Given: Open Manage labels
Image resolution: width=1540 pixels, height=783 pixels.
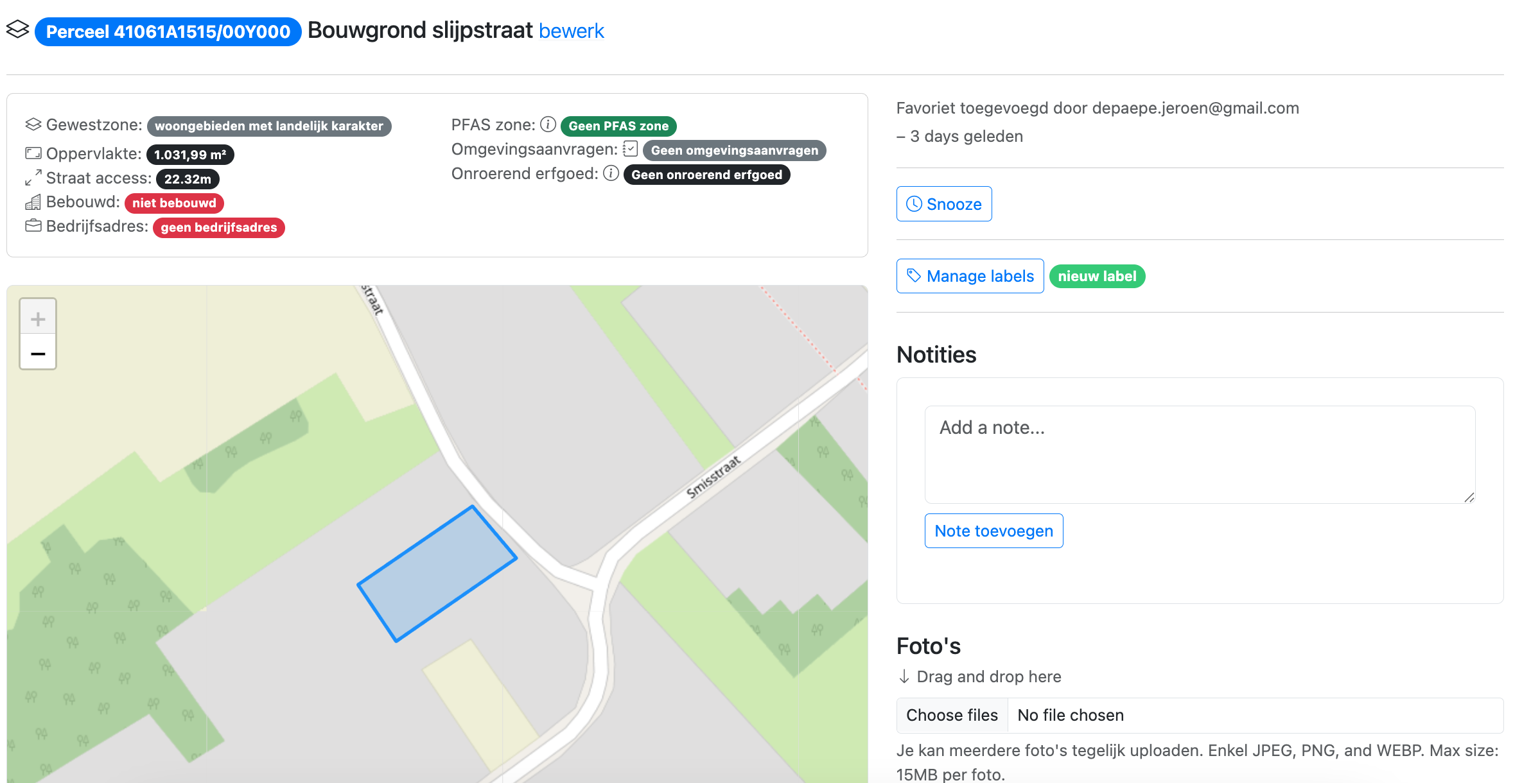Looking at the screenshot, I should point(970,276).
